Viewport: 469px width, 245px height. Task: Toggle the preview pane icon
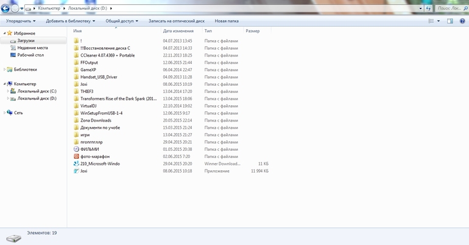450,21
